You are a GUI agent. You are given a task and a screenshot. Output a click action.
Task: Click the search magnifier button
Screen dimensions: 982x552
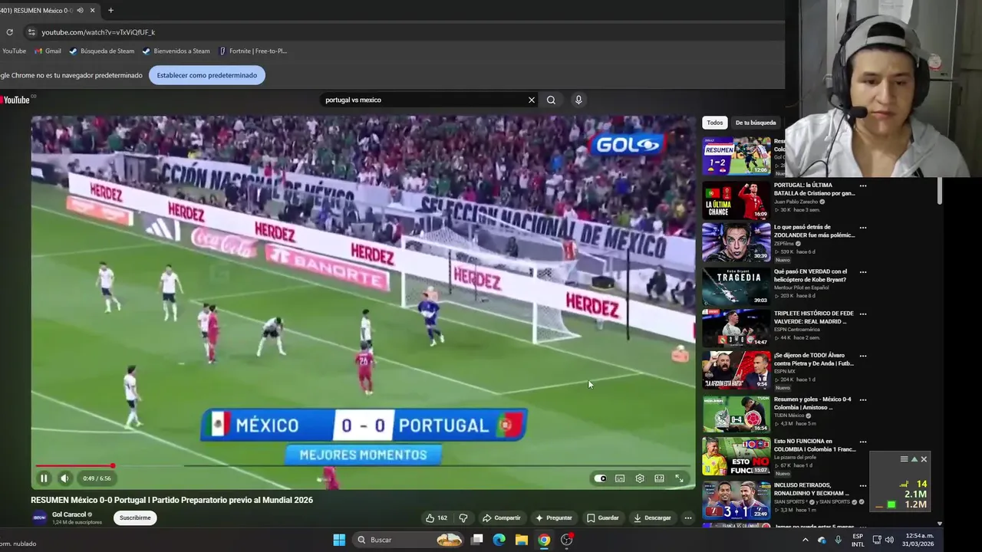(x=551, y=100)
